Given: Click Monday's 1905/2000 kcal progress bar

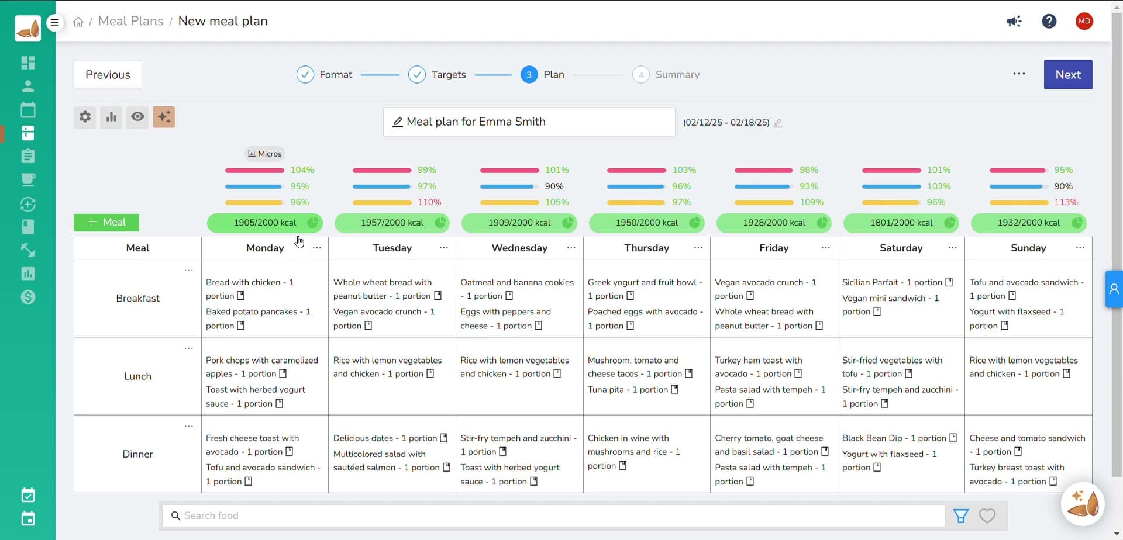Looking at the screenshot, I should [264, 223].
